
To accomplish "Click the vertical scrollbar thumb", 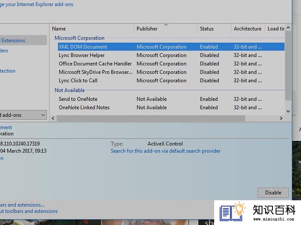I will tap(288, 66).
